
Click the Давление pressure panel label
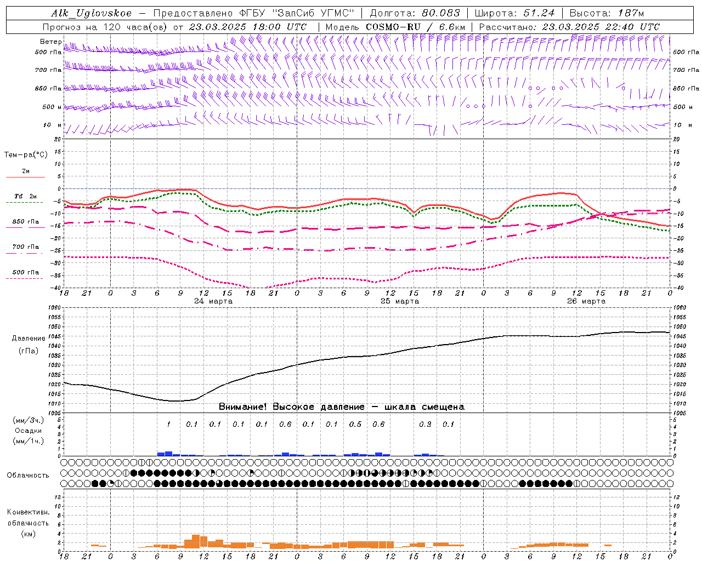pyautogui.click(x=29, y=339)
